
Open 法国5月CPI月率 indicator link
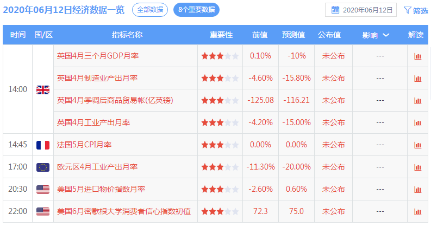coord(84,145)
